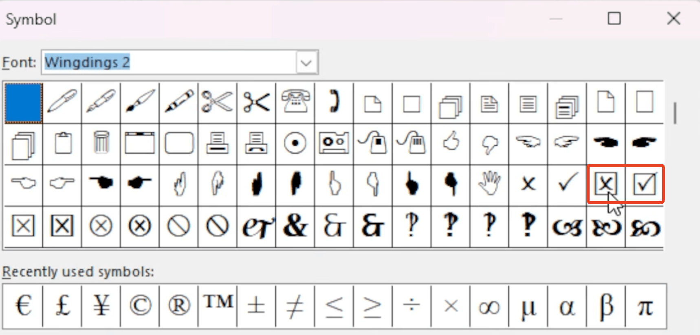Select the registered trademark ® symbol

[x=179, y=306]
